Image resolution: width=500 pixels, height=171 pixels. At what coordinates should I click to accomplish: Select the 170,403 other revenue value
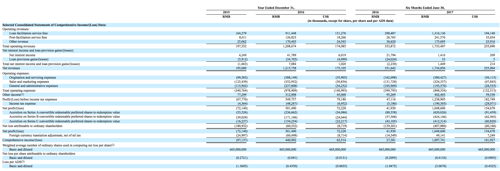(x=291, y=42)
